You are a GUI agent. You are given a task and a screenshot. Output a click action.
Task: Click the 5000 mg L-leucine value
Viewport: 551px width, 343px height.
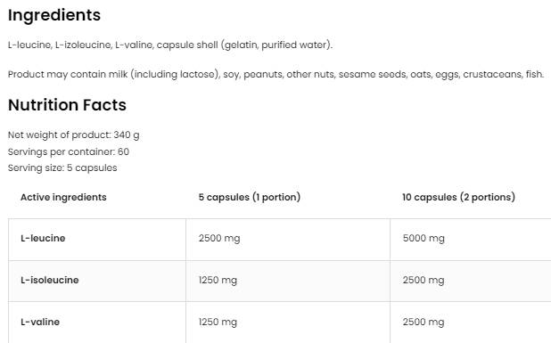(x=424, y=239)
